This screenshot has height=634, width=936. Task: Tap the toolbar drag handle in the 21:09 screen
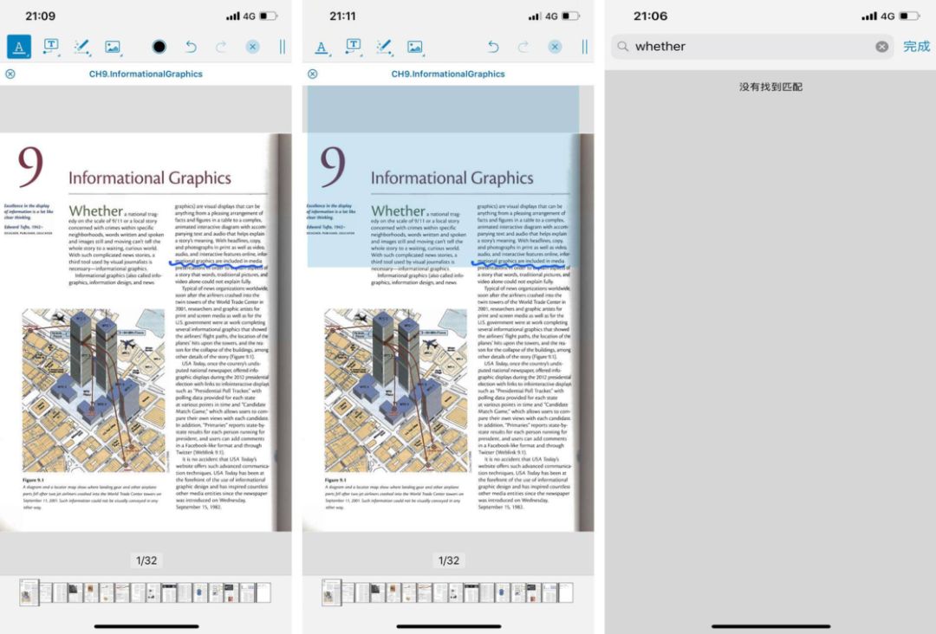[x=283, y=47]
